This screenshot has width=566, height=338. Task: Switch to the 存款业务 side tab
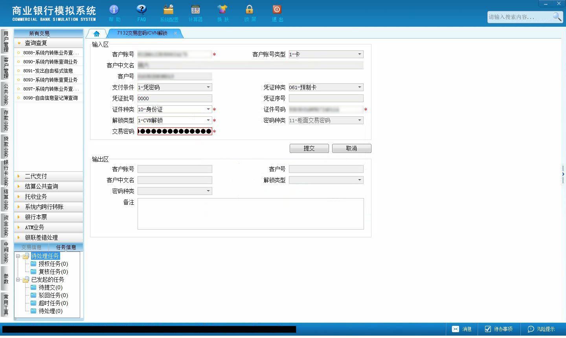tap(6, 120)
